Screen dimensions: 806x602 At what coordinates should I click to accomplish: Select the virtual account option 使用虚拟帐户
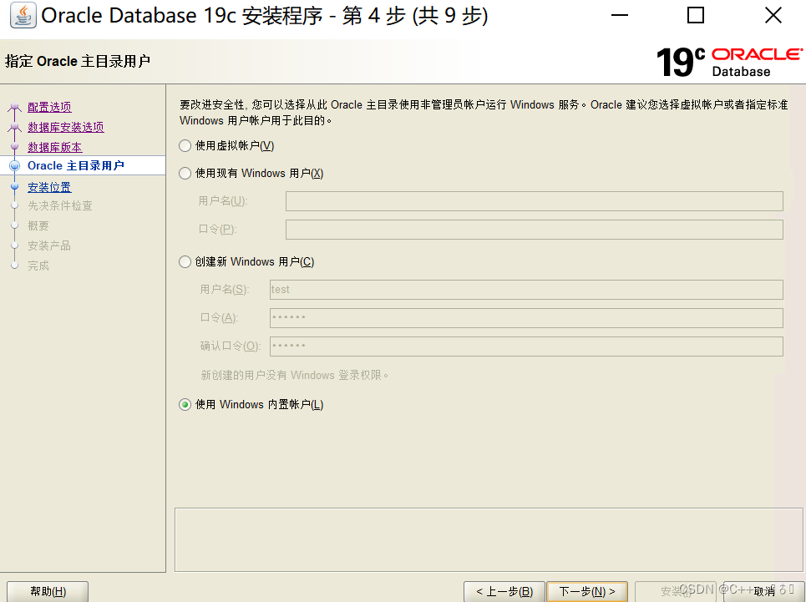[226, 146]
